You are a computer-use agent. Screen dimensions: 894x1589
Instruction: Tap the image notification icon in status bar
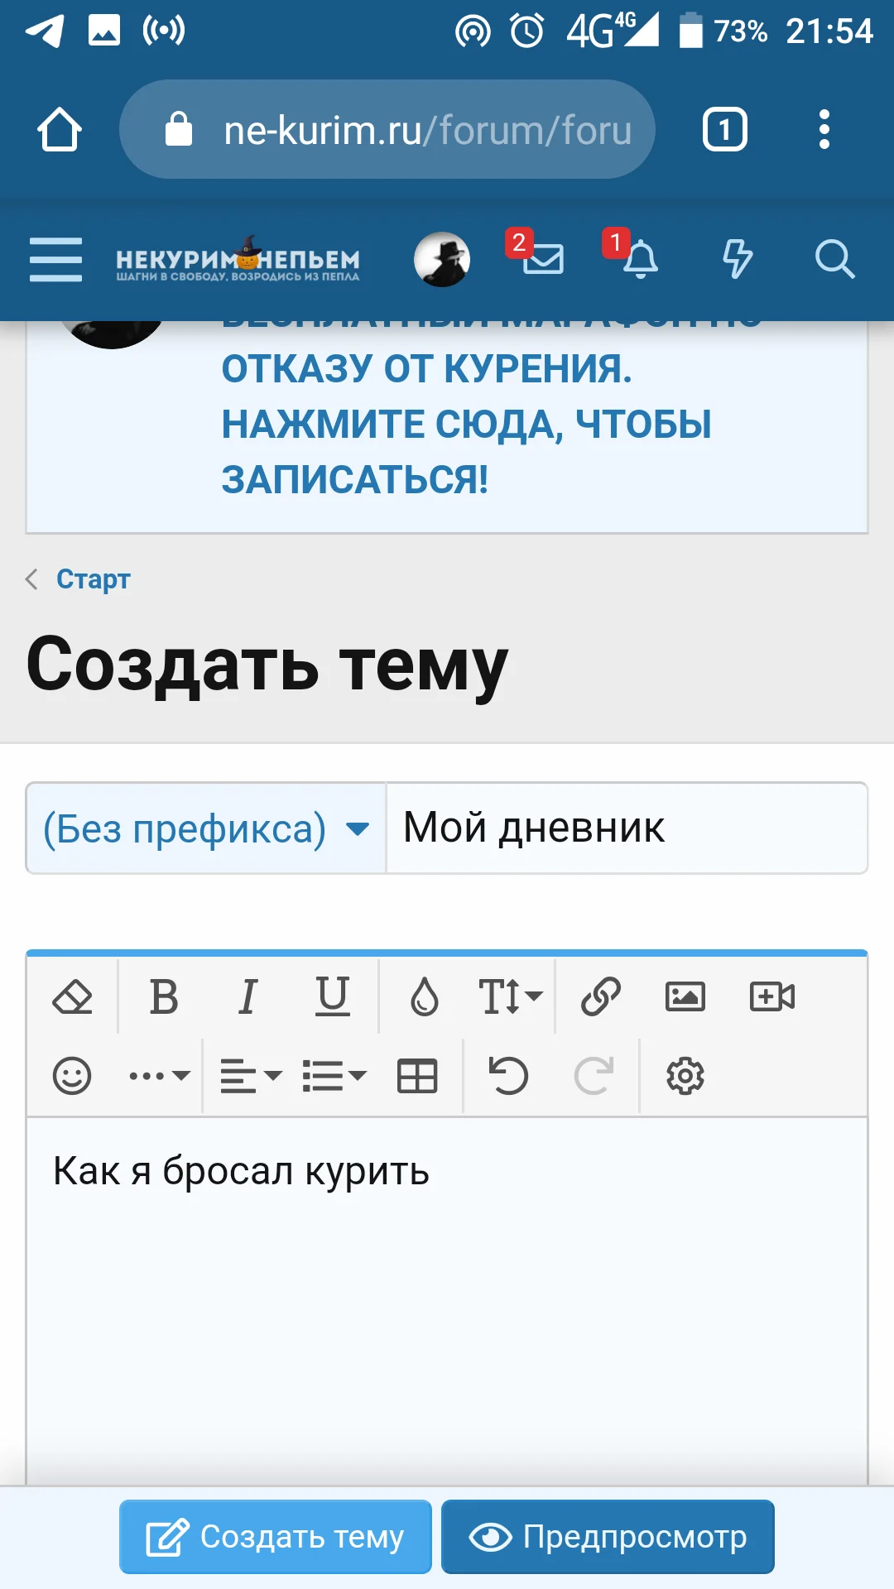[x=104, y=31]
